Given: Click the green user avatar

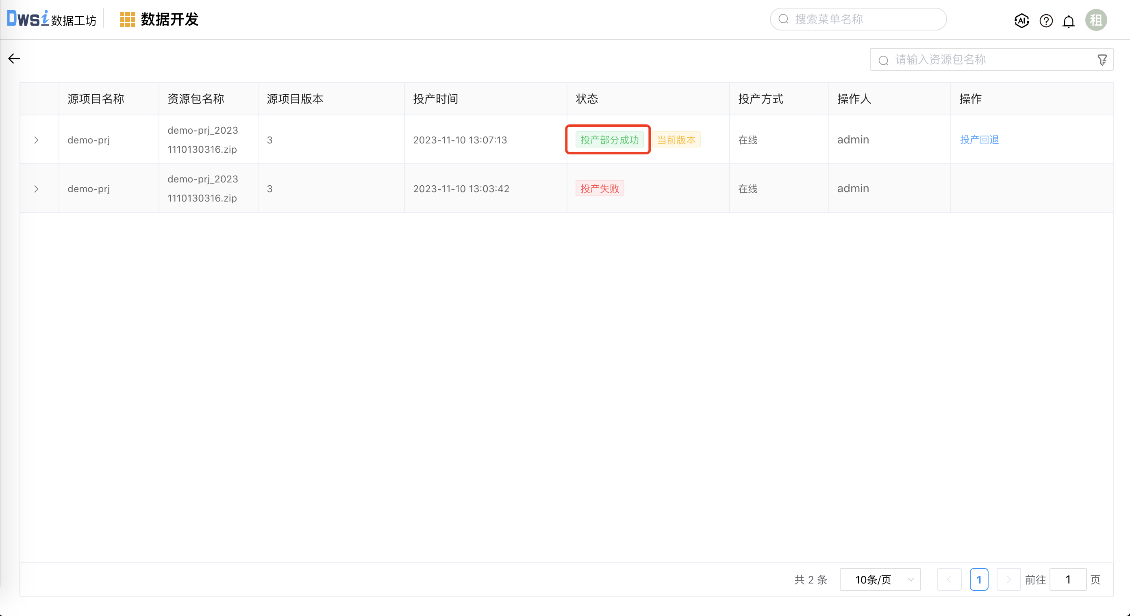Looking at the screenshot, I should pyautogui.click(x=1095, y=20).
